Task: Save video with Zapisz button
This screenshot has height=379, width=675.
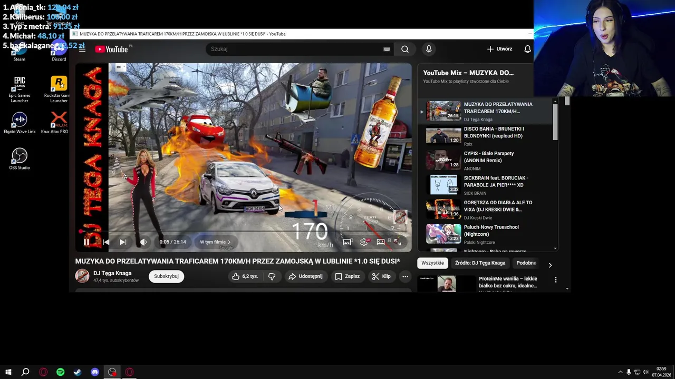Action: pyautogui.click(x=347, y=276)
